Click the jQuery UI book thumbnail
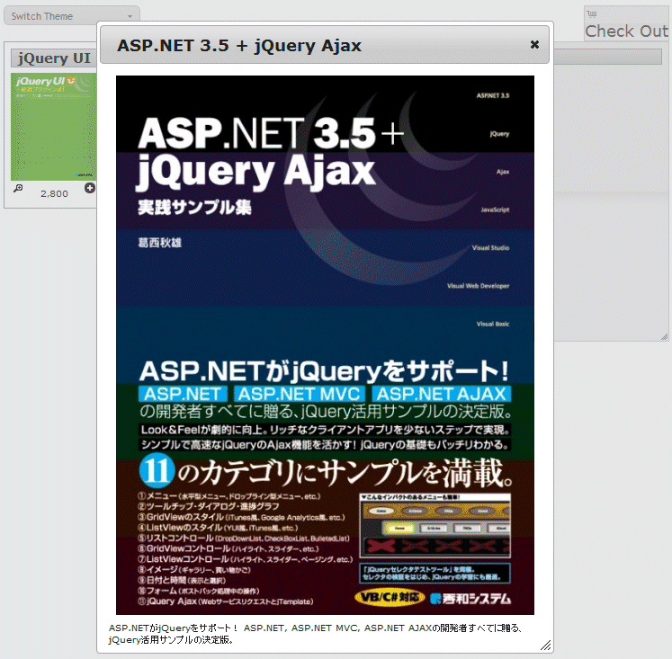 click(x=54, y=127)
